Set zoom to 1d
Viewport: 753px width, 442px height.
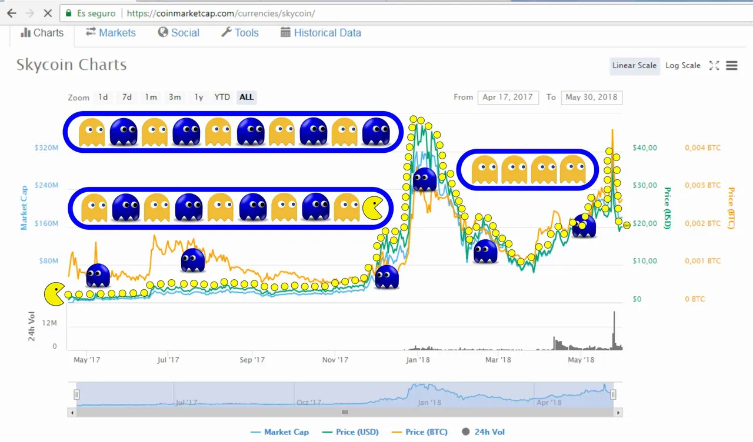pyautogui.click(x=103, y=97)
